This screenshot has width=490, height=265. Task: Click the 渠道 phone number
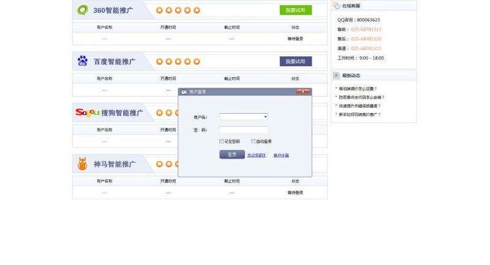point(366,48)
